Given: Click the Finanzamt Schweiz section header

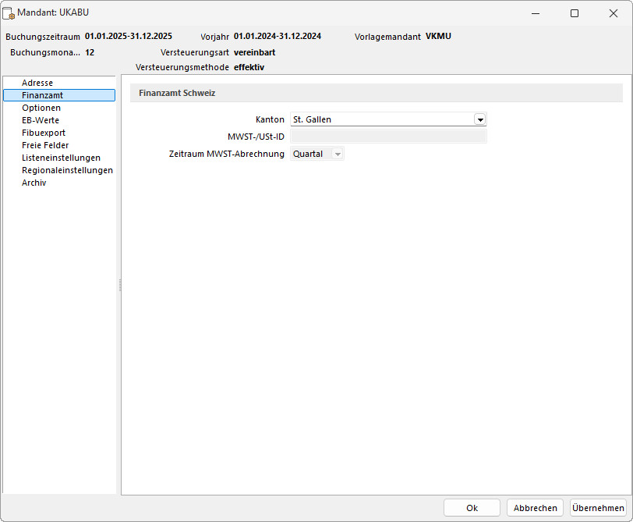Looking at the screenshot, I should pos(377,93).
